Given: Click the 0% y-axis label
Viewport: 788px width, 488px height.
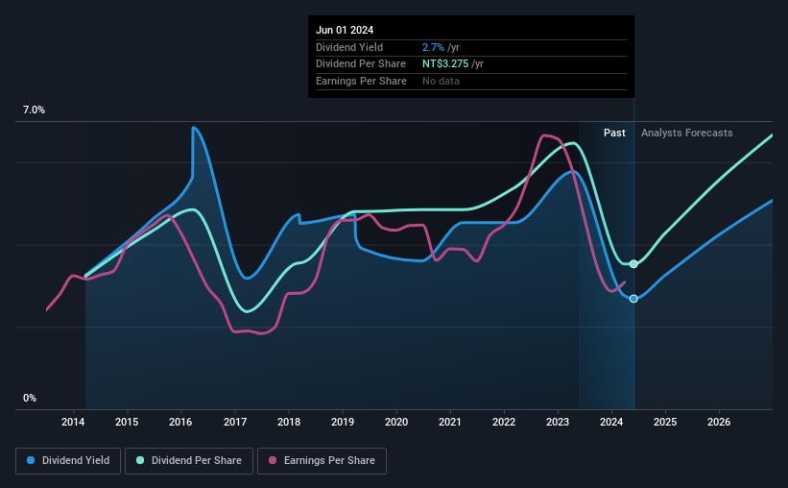Looking at the screenshot, I should (x=30, y=398).
